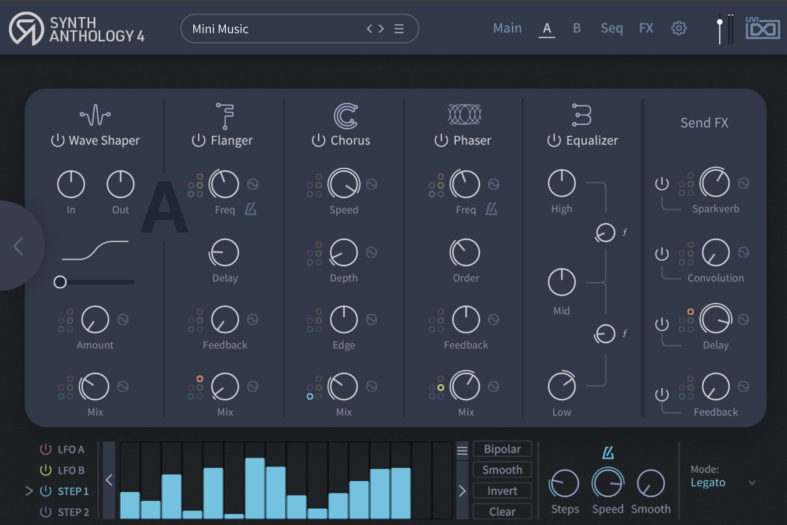The image size is (787, 525).
Task: Go to next preset arrow
Action: tap(381, 29)
